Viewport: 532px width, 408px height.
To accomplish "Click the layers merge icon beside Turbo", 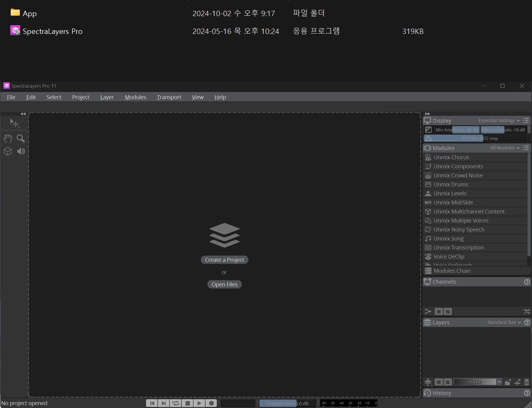I will (x=428, y=382).
